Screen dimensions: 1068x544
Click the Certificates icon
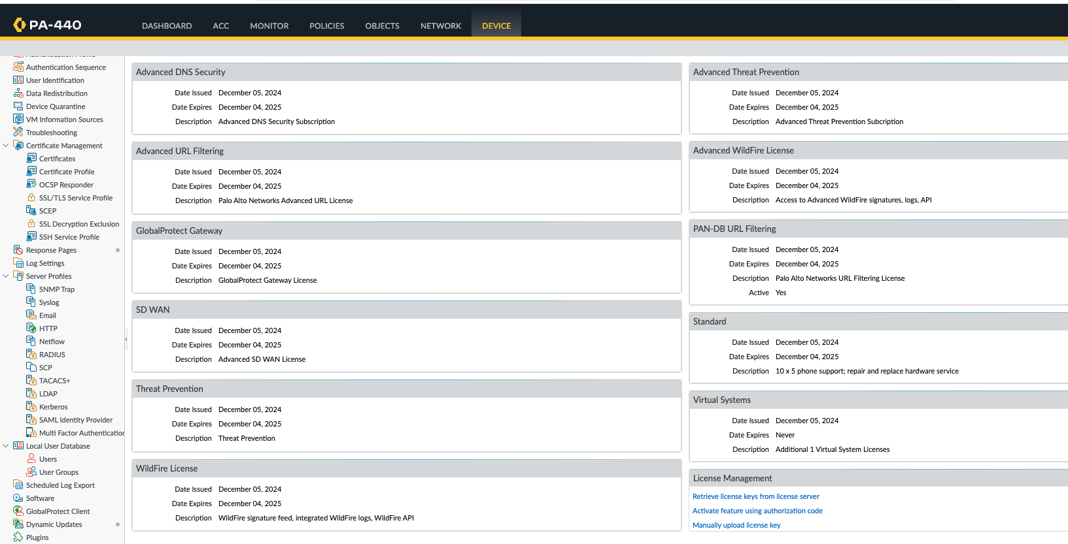pos(31,159)
